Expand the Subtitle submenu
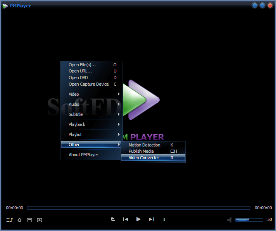Screen dimensions: 276x231 click(91, 114)
